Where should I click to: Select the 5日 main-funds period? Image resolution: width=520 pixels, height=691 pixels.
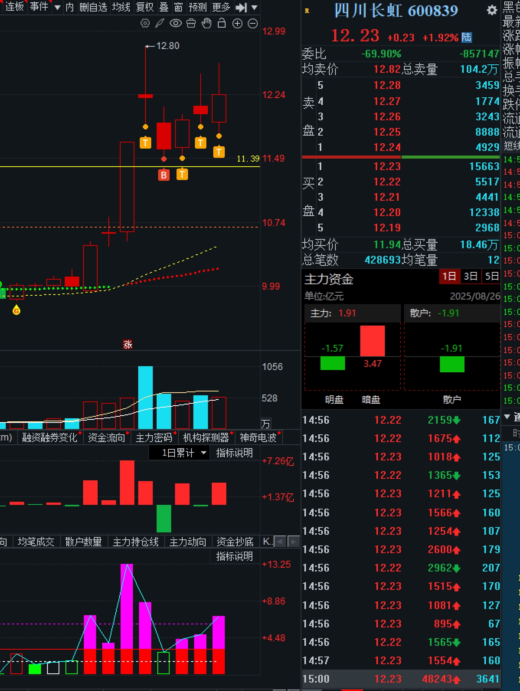(492, 276)
